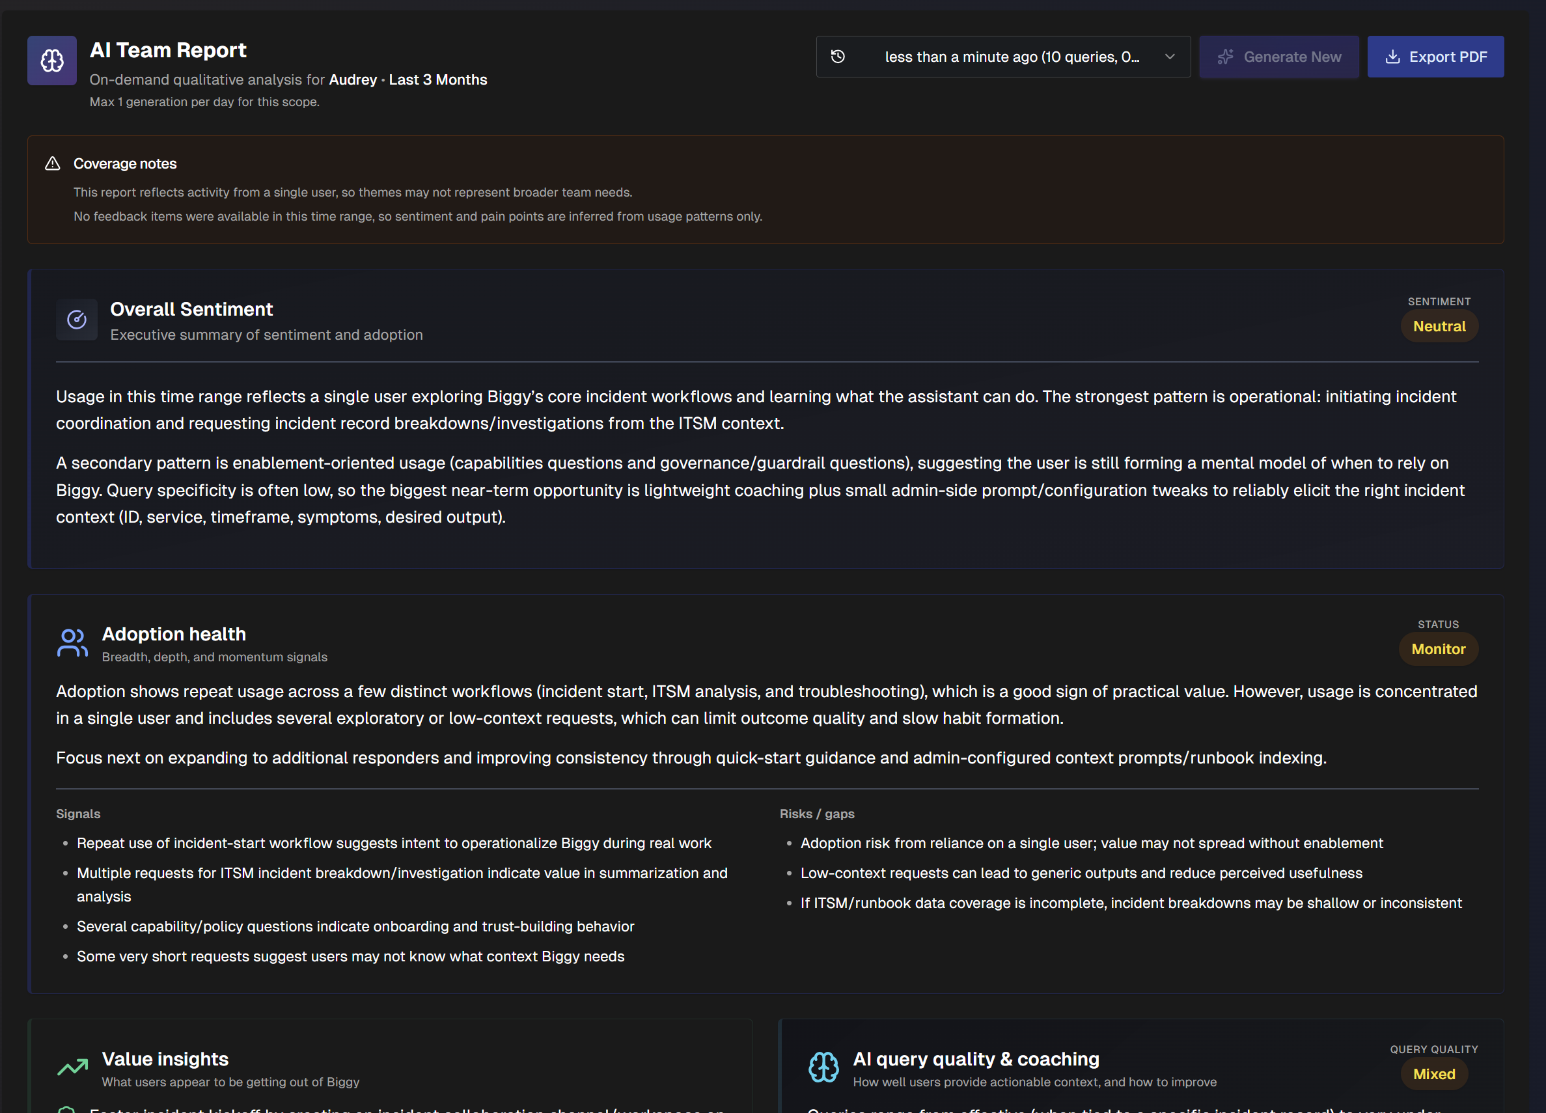The width and height of the screenshot is (1546, 1113).
Task: Select the brain icon beside AI query quality & coaching
Action: tap(823, 1067)
